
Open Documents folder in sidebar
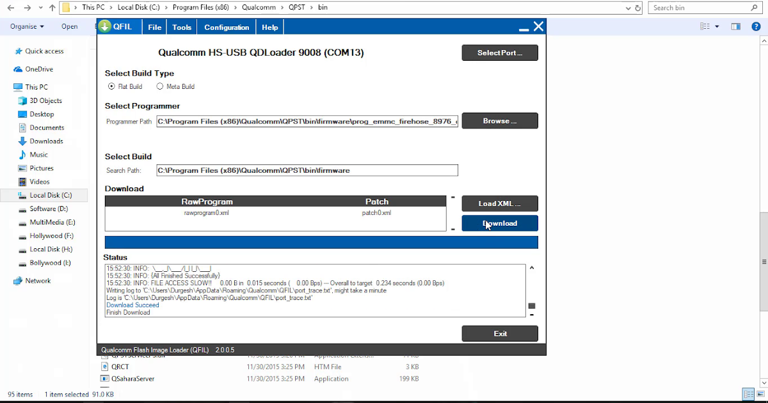click(47, 127)
